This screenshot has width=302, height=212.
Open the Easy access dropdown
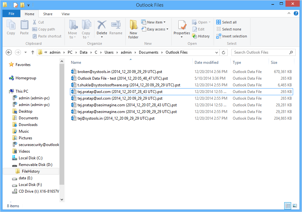(x=155, y=29)
